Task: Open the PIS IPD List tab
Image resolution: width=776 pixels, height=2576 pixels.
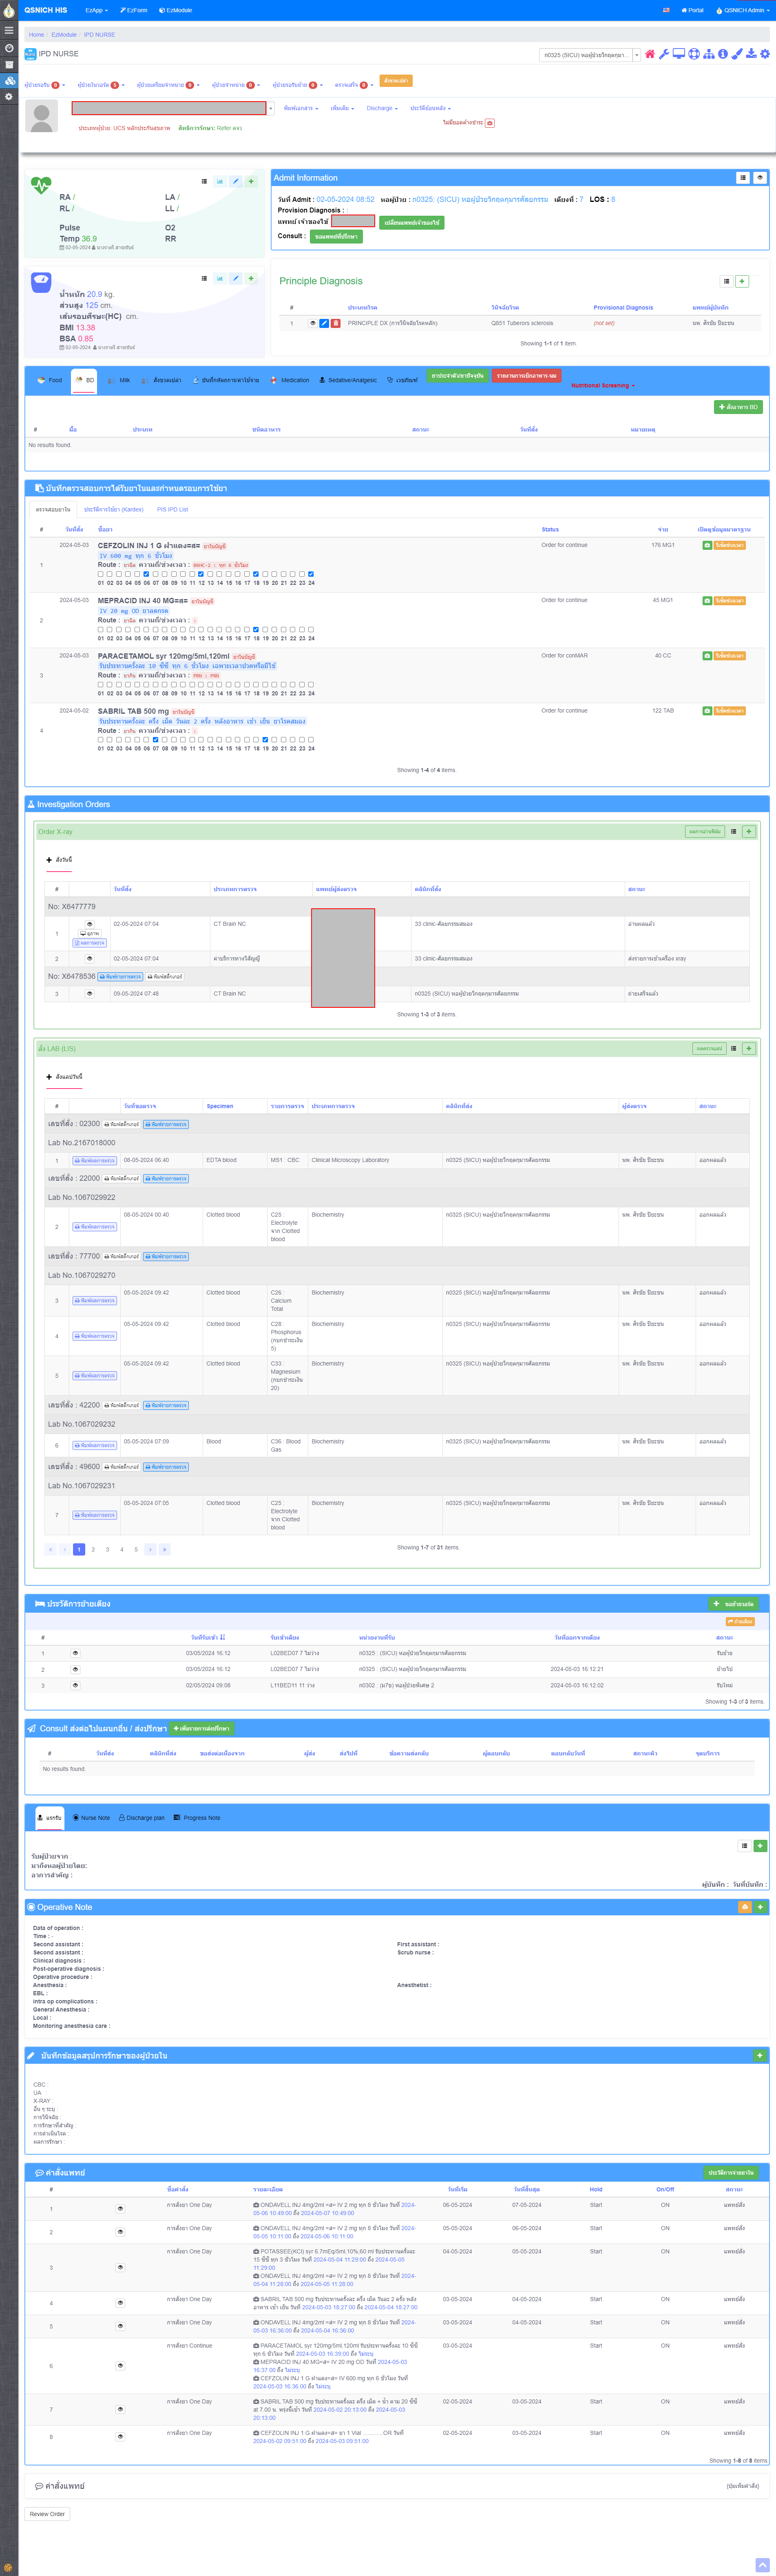Action: coord(172,509)
